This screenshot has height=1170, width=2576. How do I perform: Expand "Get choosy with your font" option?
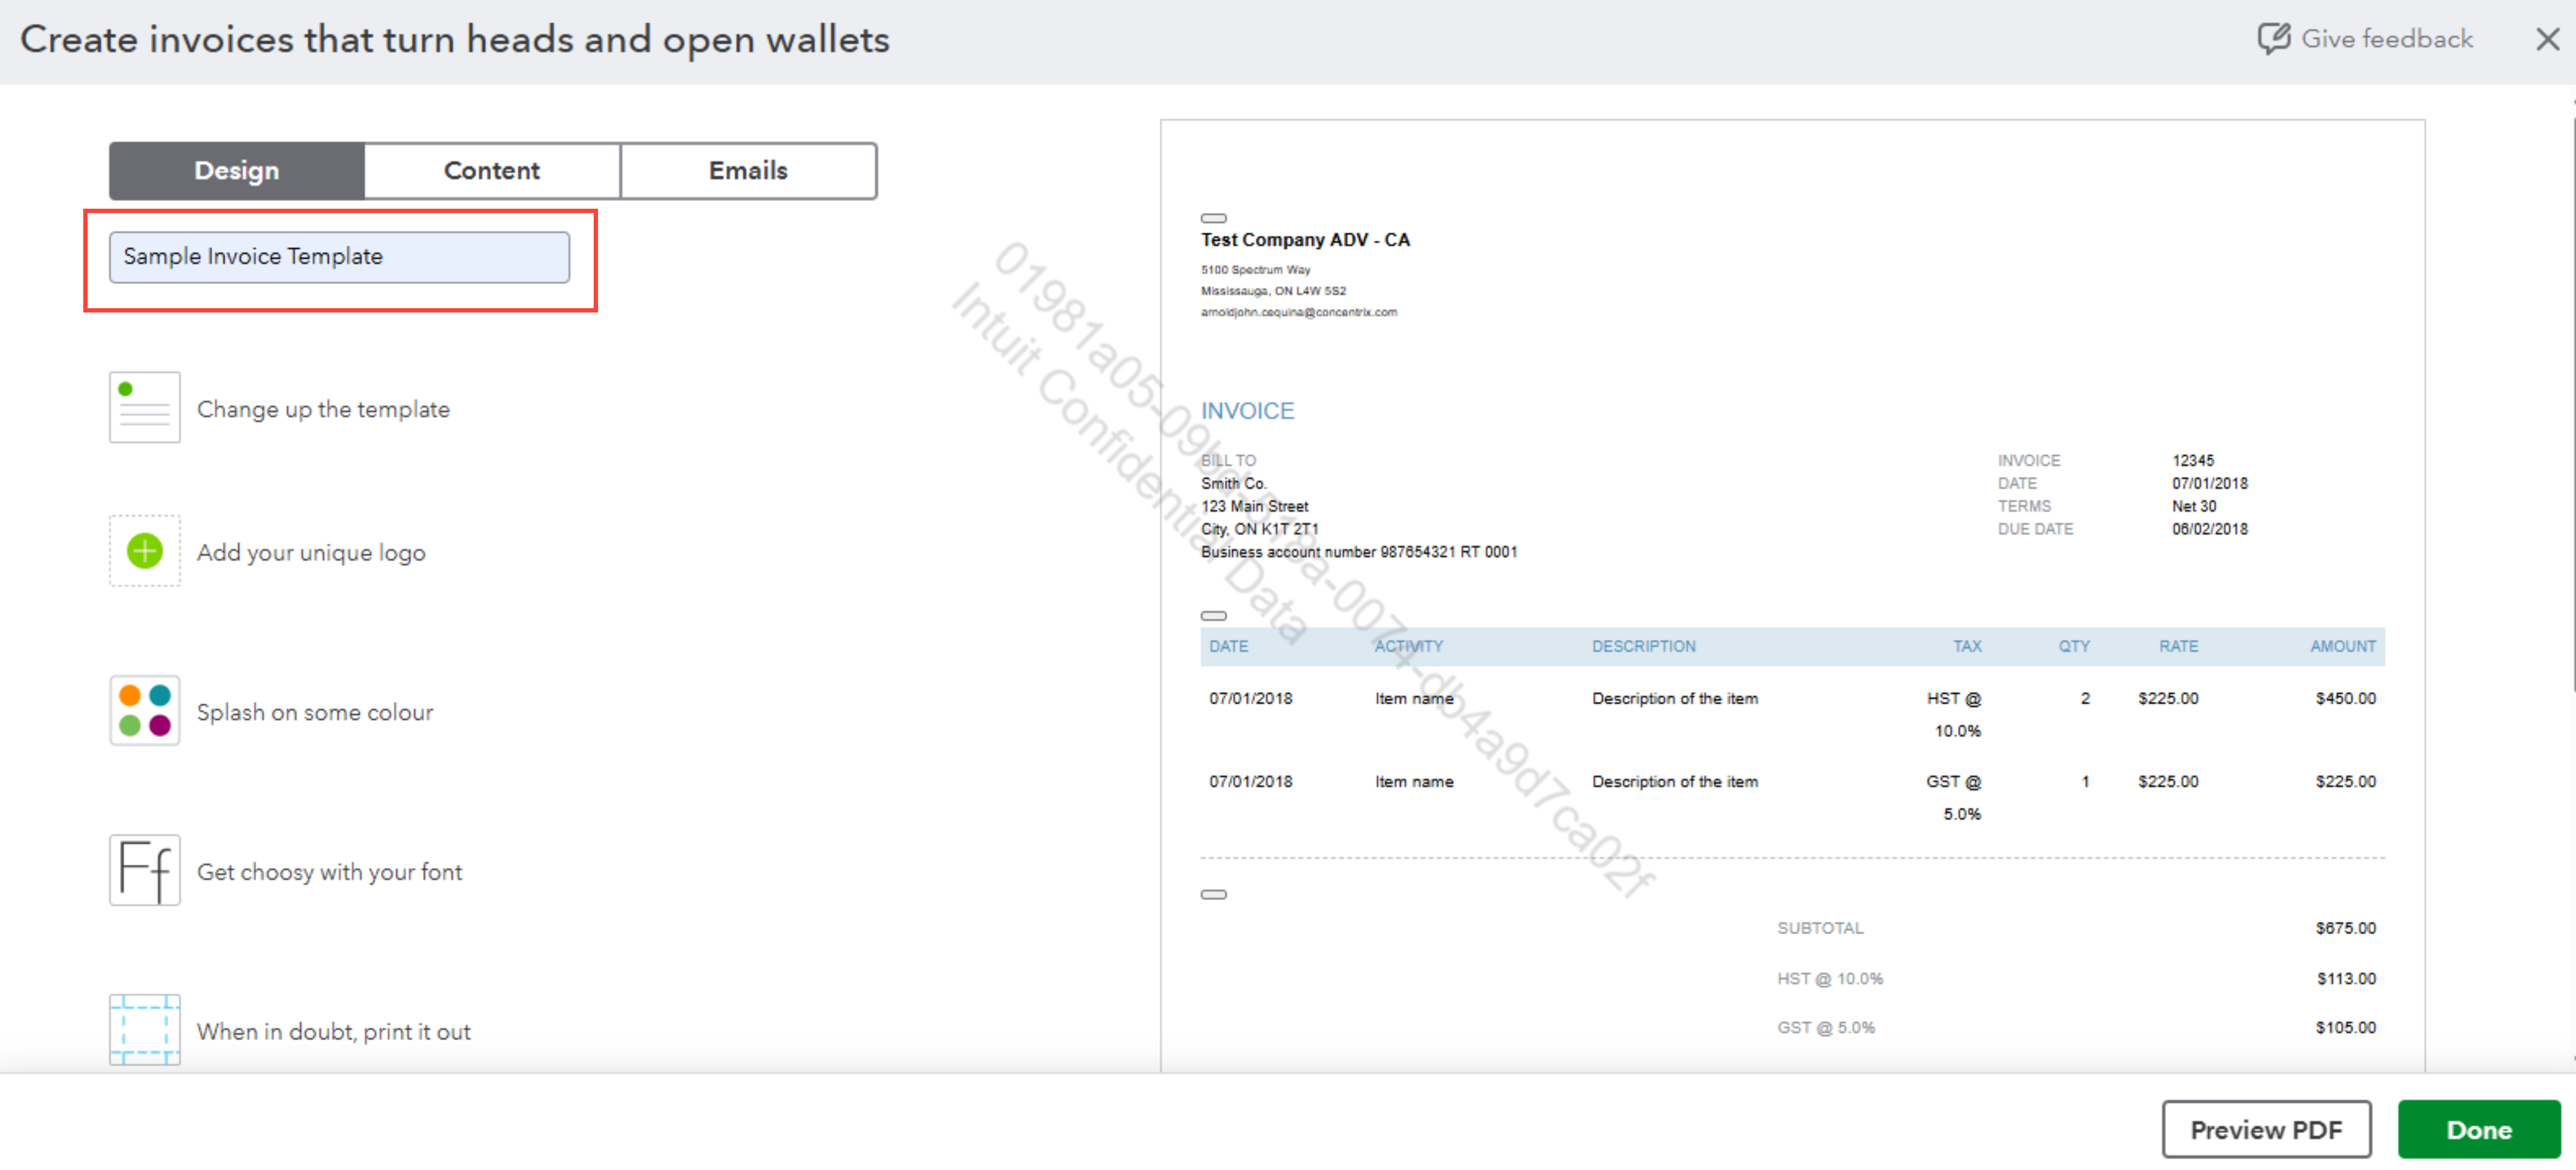(x=329, y=872)
